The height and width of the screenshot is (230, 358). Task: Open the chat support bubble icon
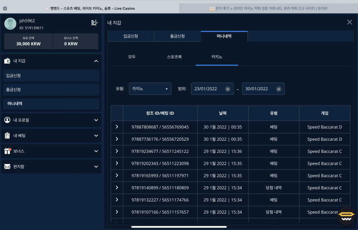click(x=346, y=216)
